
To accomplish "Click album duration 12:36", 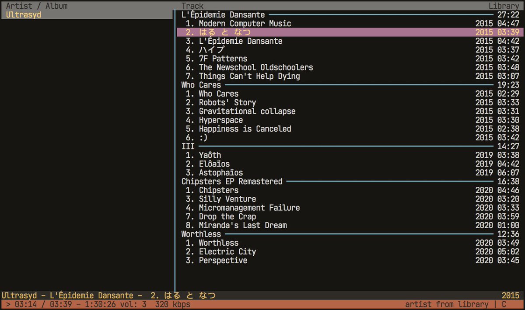I will point(508,234).
